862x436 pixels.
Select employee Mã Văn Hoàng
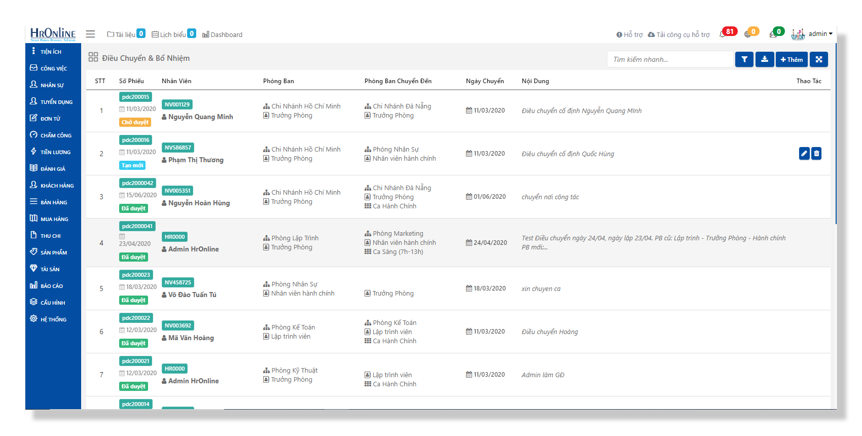(191, 338)
